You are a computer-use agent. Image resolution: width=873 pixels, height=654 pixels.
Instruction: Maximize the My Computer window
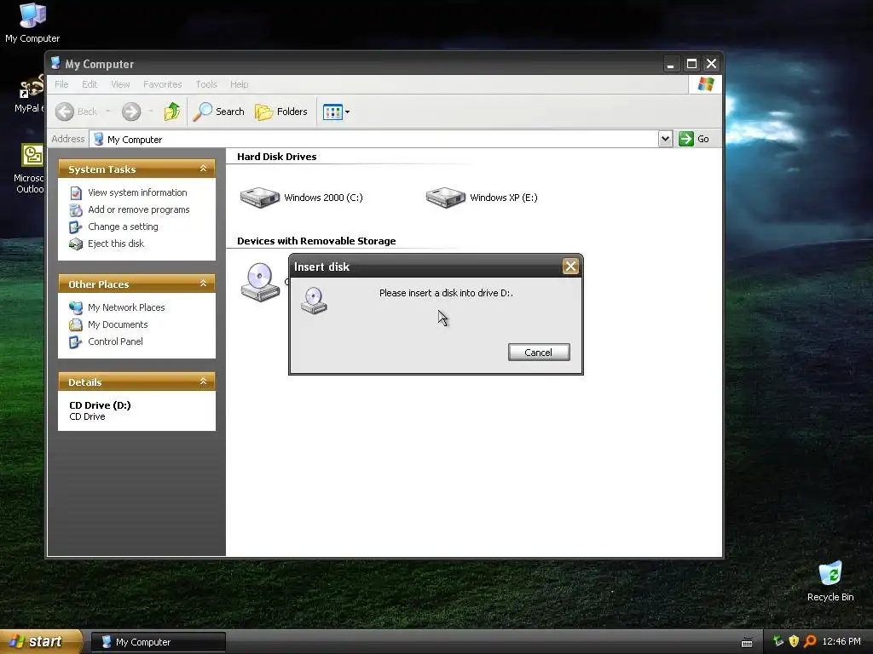point(691,64)
